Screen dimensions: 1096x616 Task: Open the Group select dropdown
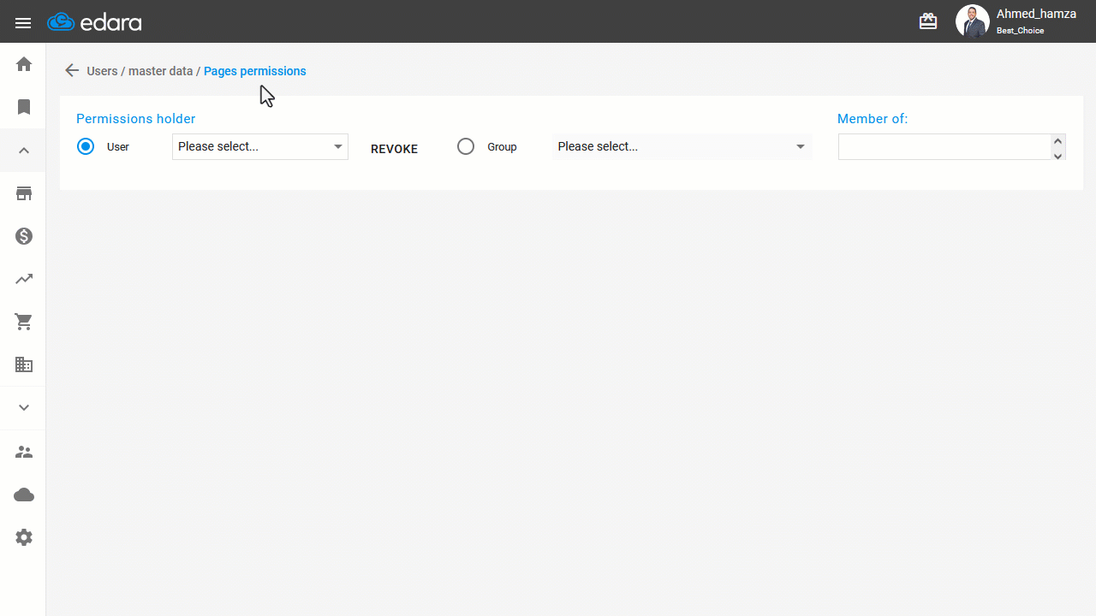coord(682,146)
